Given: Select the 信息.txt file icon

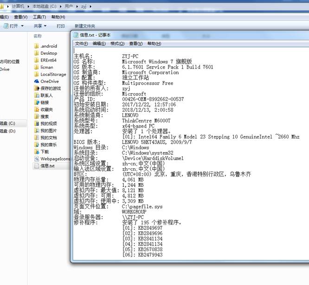Looking at the screenshot, I should point(37,166).
